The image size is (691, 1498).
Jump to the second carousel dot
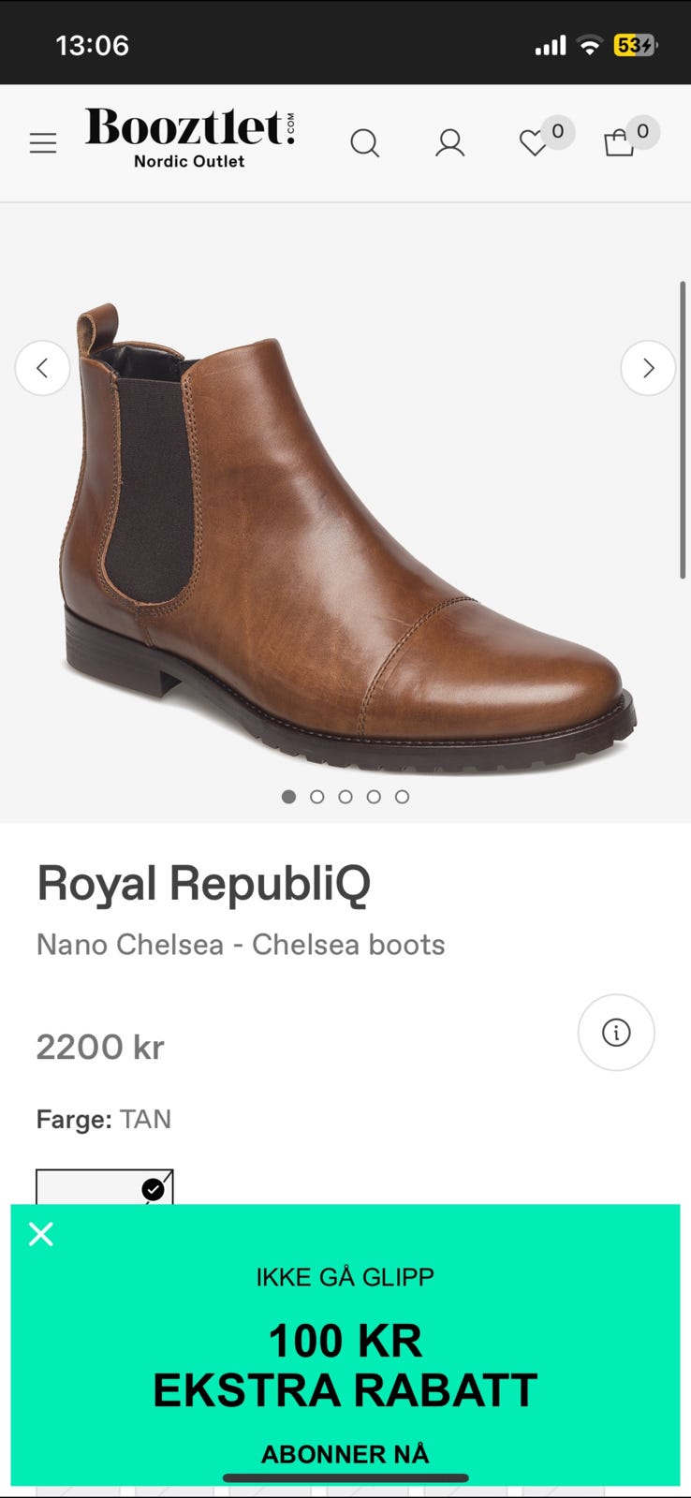coord(317,797)
